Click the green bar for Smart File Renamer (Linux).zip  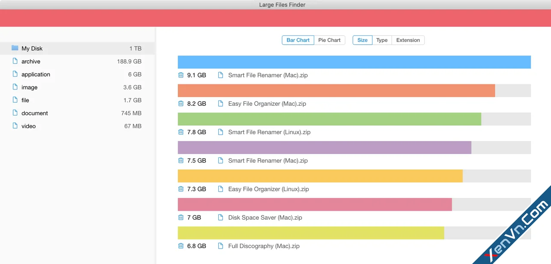329,119
